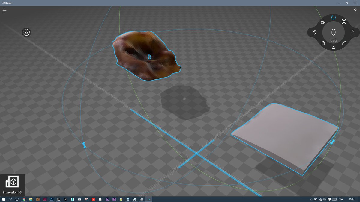Click the Impression 3D print button
360x202 pixels.
[13, 185]
